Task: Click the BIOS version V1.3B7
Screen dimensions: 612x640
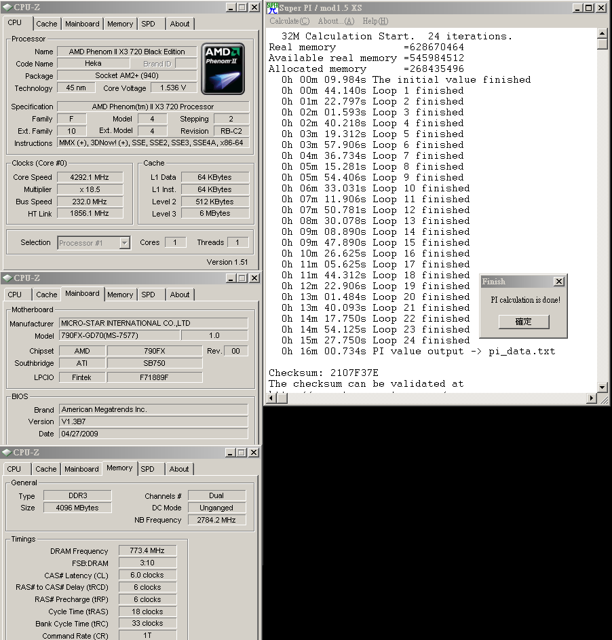Action: pyautogui.click(x=153, y=421)
